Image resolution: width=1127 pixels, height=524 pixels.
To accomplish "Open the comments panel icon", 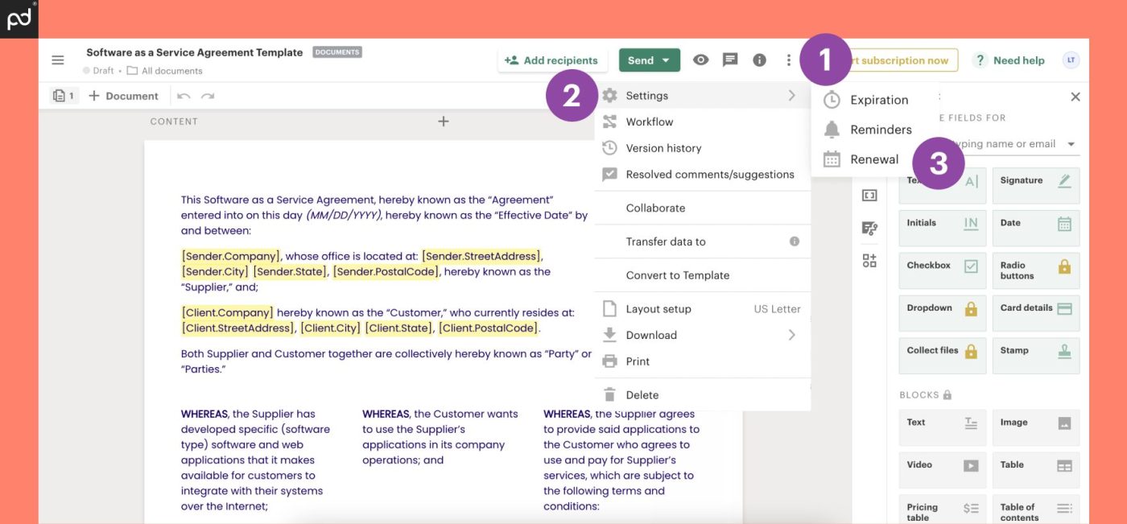I will 729,59.
